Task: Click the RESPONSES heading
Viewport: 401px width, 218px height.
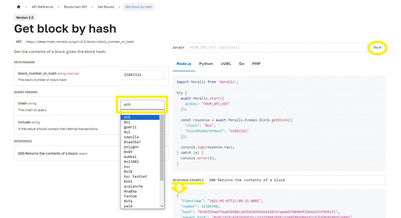Action: coord(23,141)
